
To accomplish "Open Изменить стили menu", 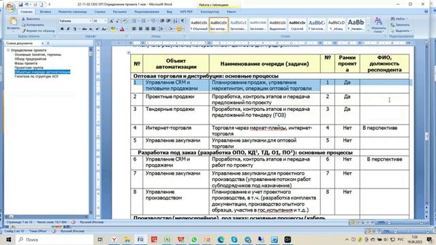I will [x=379, y=24].
